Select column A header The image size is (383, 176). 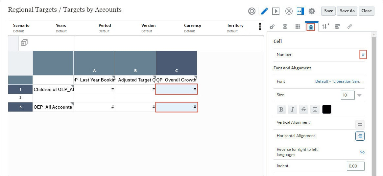(94, 63)
